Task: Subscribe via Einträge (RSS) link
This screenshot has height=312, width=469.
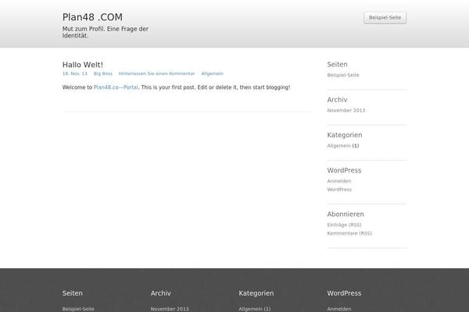Action: click(x=344, y=225)
